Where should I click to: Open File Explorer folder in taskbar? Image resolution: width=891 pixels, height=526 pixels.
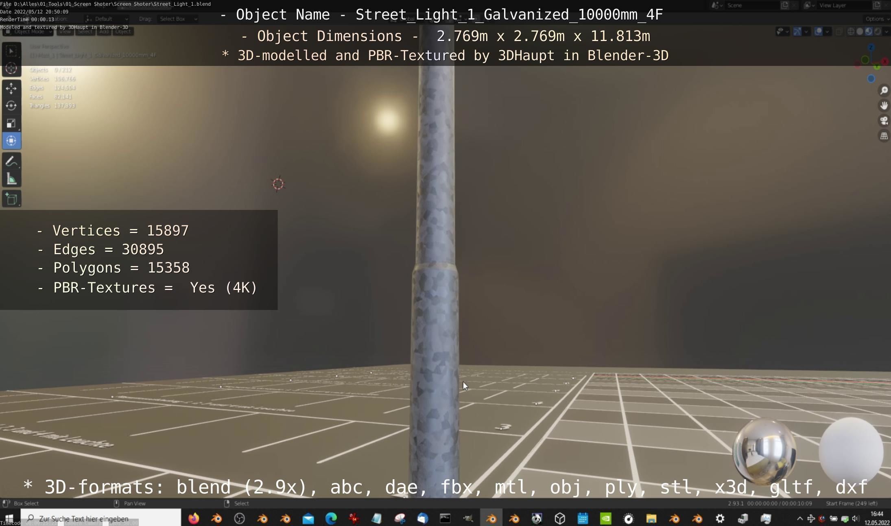[x=651, y=518]
